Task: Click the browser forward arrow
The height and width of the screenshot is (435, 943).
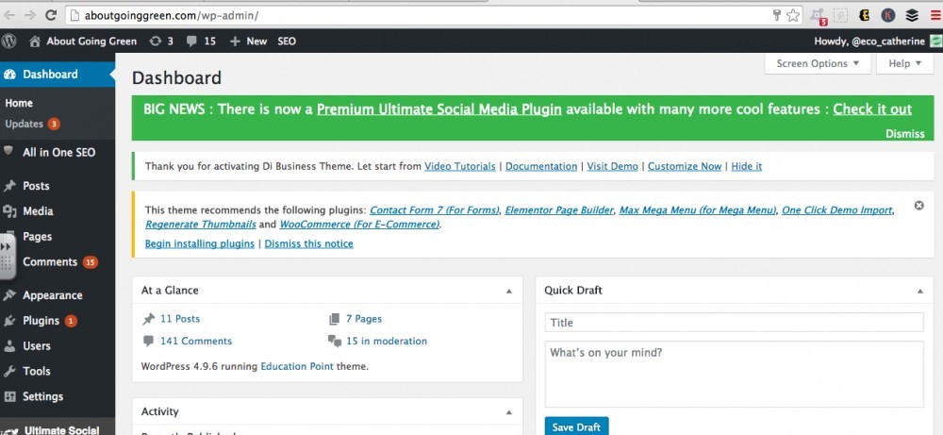Action: pos(29,15)
